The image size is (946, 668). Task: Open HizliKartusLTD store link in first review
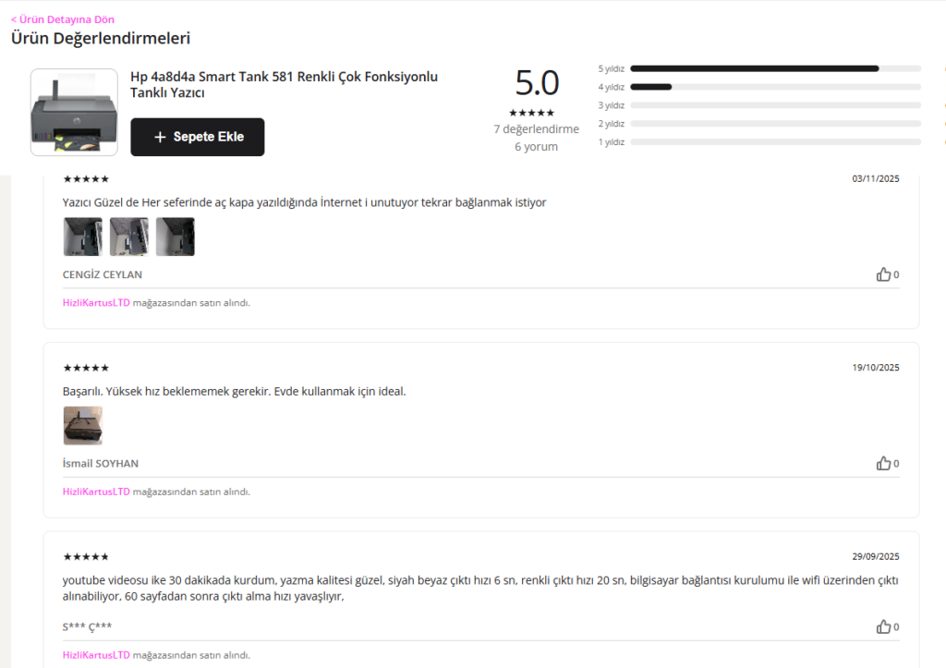pos(96,303)
